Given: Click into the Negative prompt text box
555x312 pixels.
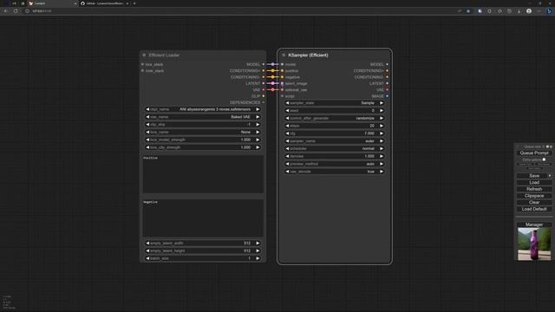Looking at the screenshot, I should pos(203,218).
